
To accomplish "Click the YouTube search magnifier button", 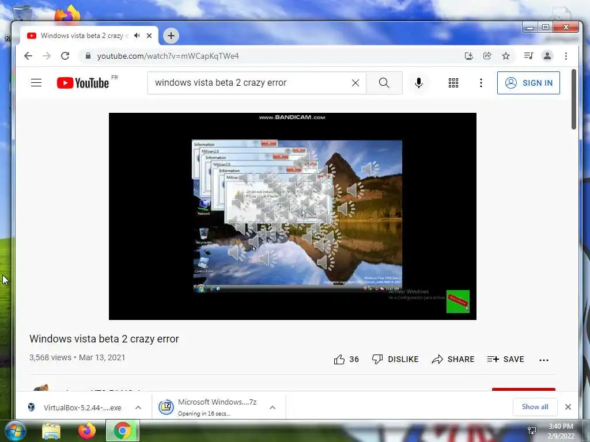I will [384, 83].
